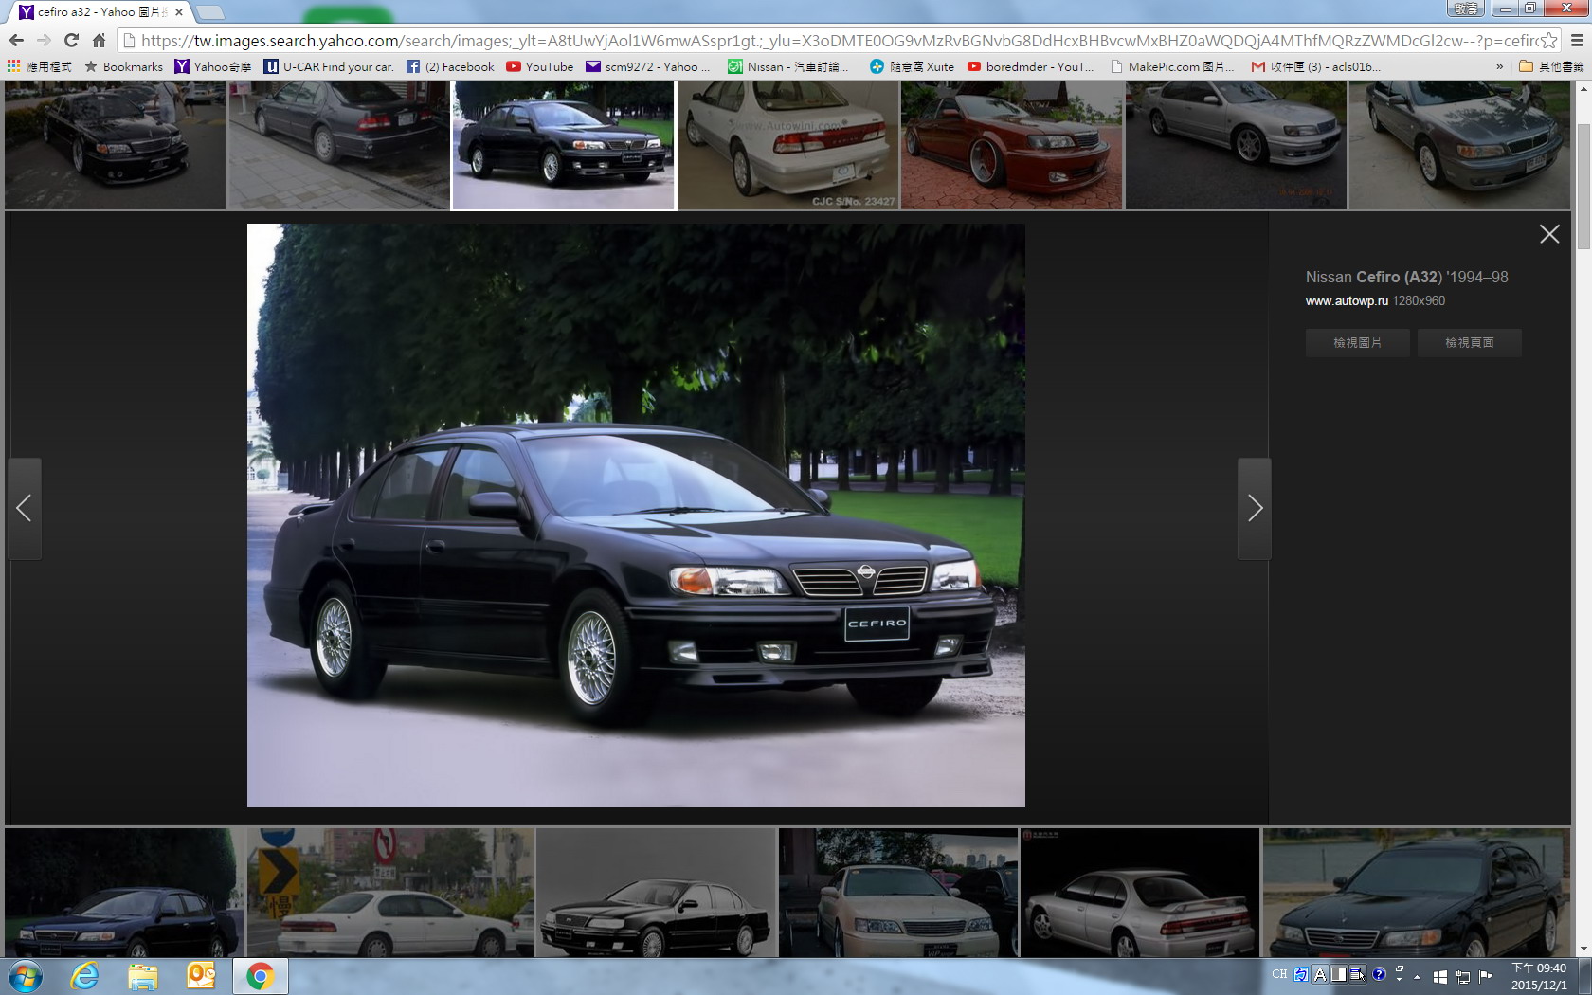Show hidden tray icons arrow
Viewport: 1592px width, 995px height.
point(1418,976)
